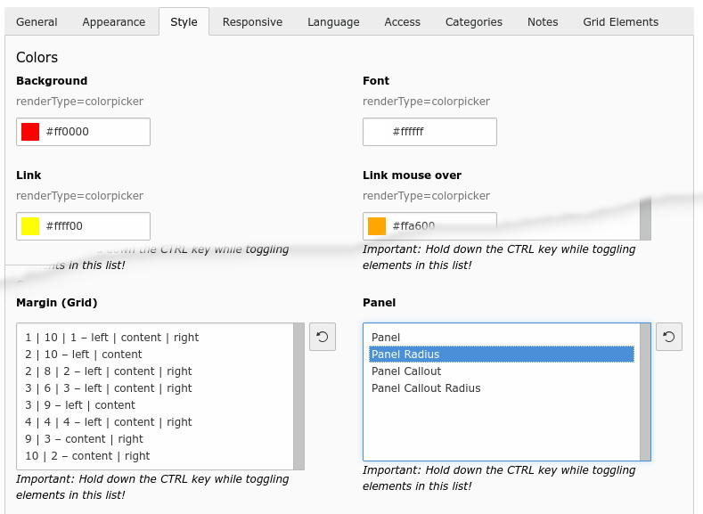Go to the Categories tab
The height and width of the screenshot is (514, 703).
click(473, 22)
